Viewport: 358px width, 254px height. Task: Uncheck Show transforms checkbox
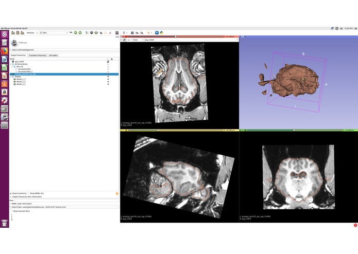(11, 193)
